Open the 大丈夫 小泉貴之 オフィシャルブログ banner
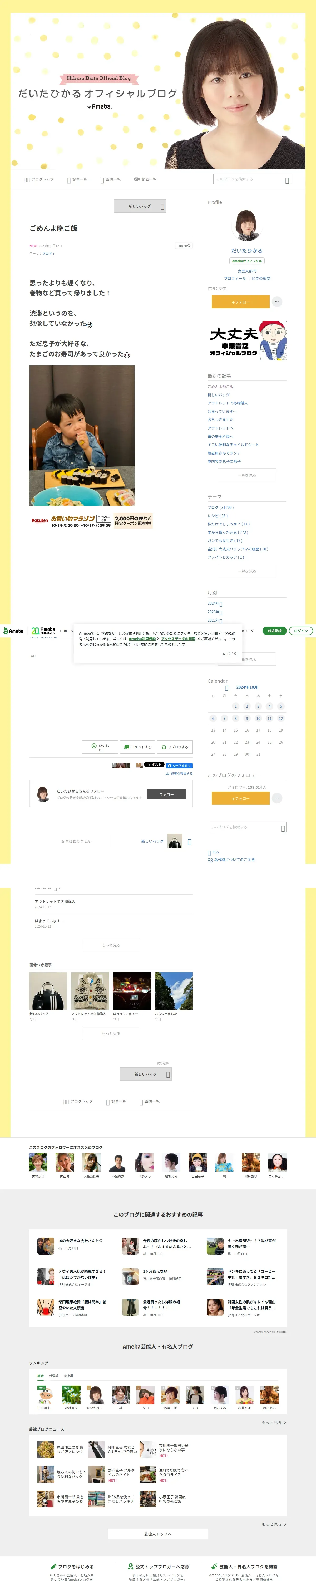The width and height of the screenshot is (316, 1581). pyautogui.click(x=247, y=341)
